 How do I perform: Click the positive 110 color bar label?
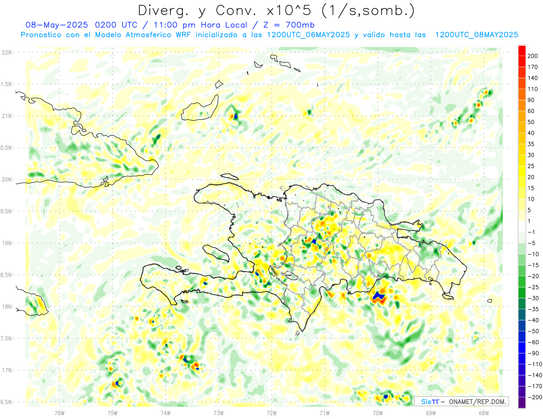[x=533, y=89]
